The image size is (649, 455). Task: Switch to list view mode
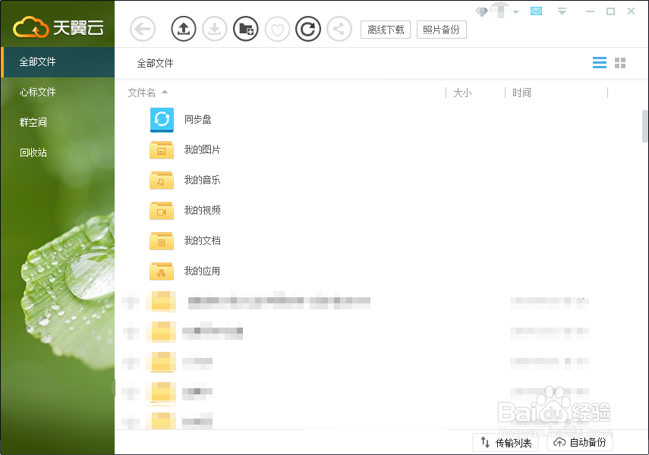pos(599,63)
